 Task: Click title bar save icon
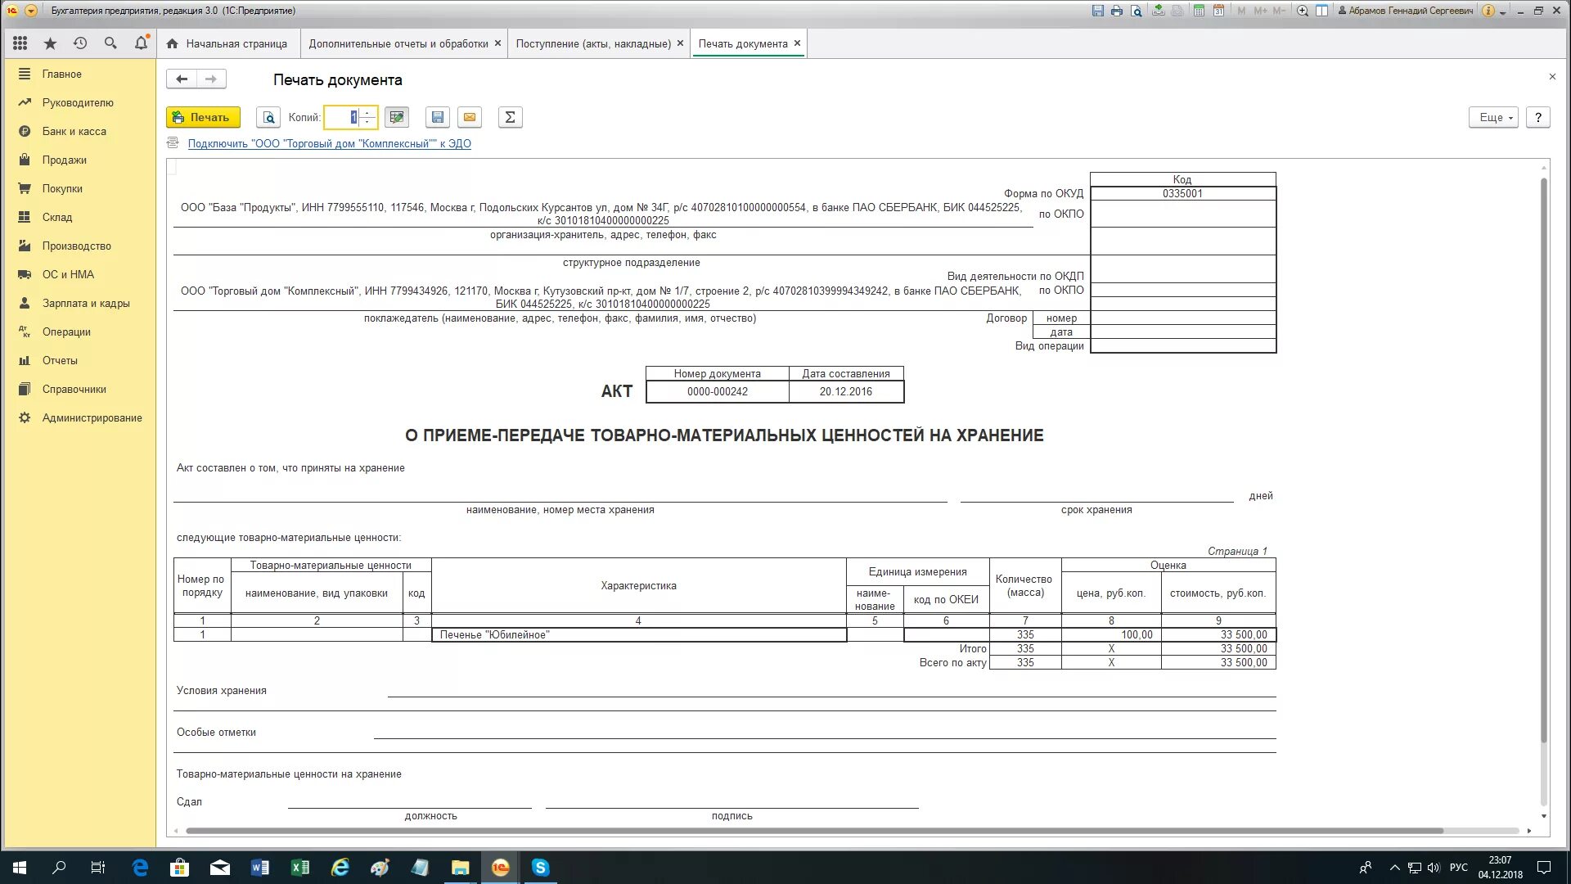coord(1098,11)
